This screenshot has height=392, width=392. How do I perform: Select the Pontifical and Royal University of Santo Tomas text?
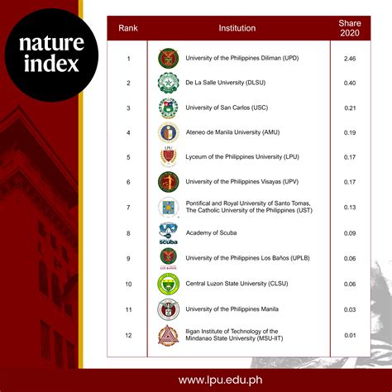[249, 207]
